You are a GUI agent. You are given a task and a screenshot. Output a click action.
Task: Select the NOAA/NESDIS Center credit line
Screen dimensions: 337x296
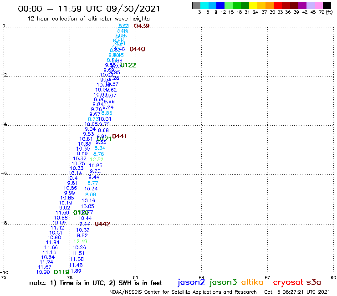click(x=183, y=292)
